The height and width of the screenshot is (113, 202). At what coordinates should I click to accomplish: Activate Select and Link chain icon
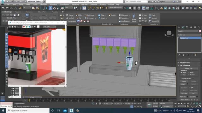pyautogui.click(x=12, y=8)
